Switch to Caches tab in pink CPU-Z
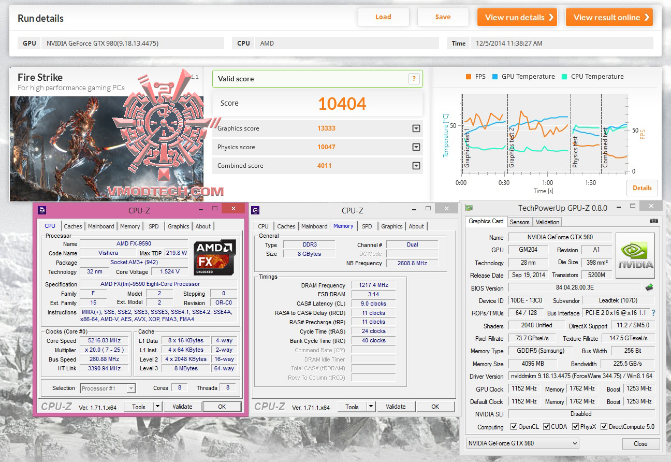The width and height of the screenshot is (671, 462). tap(73, 226)
